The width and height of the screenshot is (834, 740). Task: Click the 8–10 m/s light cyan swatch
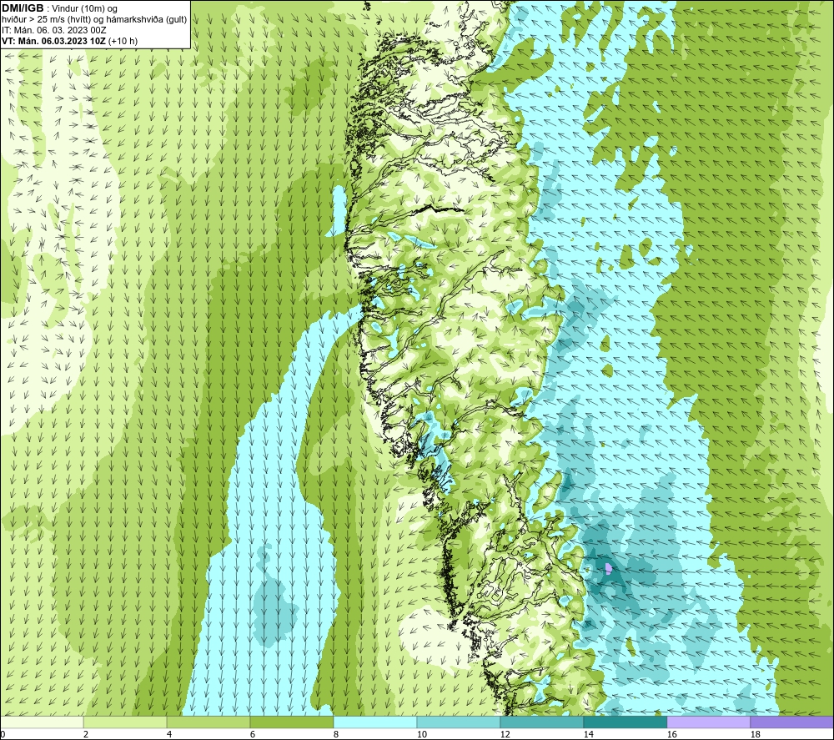(x=375, y=722)
